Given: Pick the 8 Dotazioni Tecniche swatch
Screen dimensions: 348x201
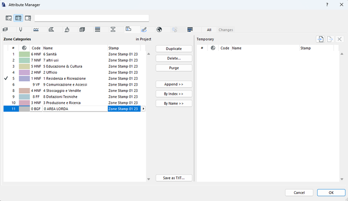Looking at the screenshot, I should pos(24,97).
